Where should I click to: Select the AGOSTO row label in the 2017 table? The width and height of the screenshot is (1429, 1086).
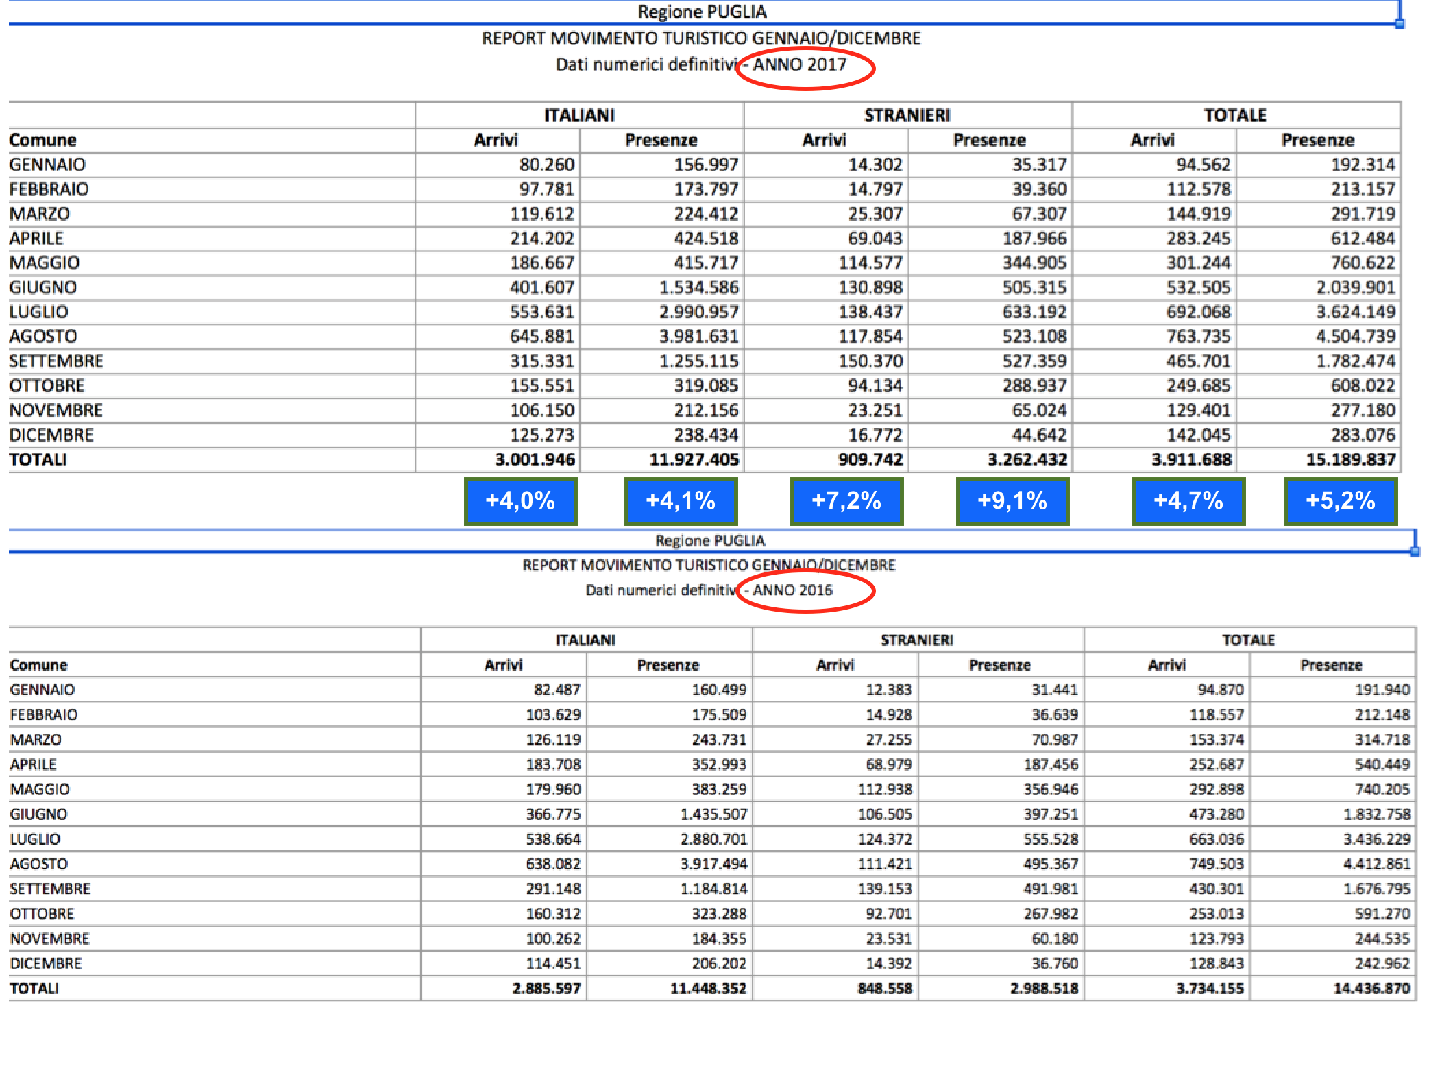(x=43, y=337)
